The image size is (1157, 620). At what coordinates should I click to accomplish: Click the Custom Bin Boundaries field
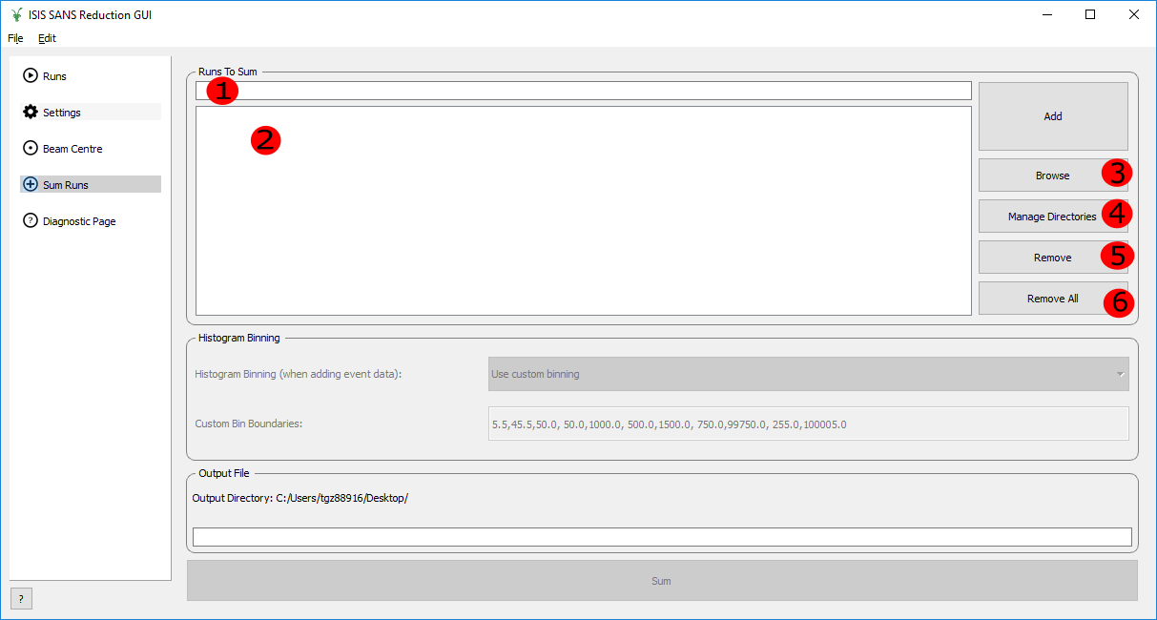click(808, 424)
